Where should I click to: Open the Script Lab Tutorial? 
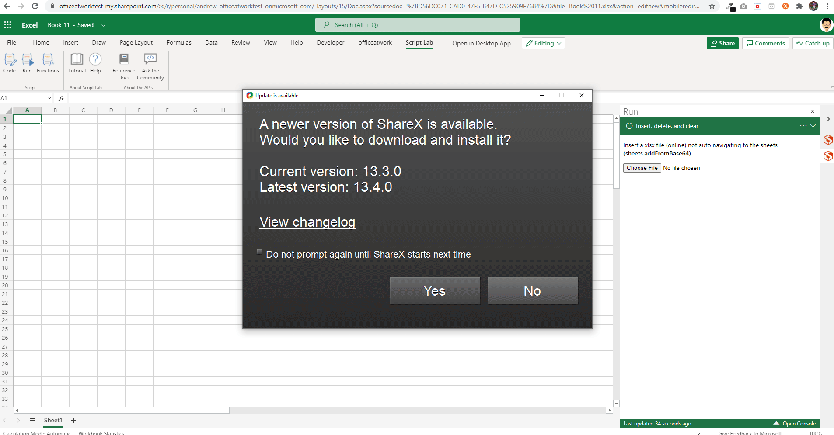(x=77, y=63)
